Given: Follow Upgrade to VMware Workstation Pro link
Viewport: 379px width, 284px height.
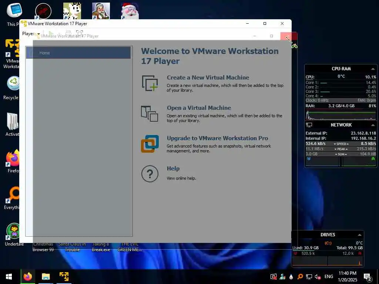Looking at the screenshot, I should (217, 138).
